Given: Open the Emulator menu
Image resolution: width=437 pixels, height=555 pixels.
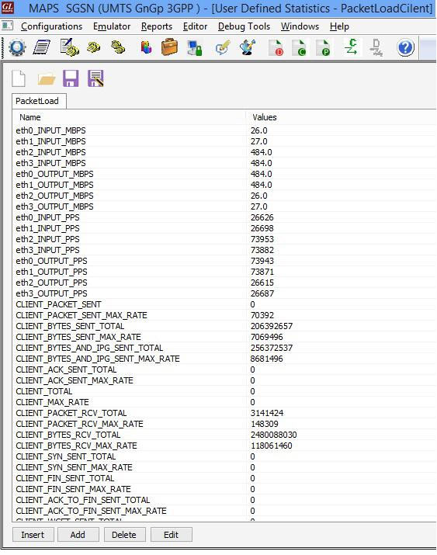Looking at the screenshot, I should pos(112,26).
